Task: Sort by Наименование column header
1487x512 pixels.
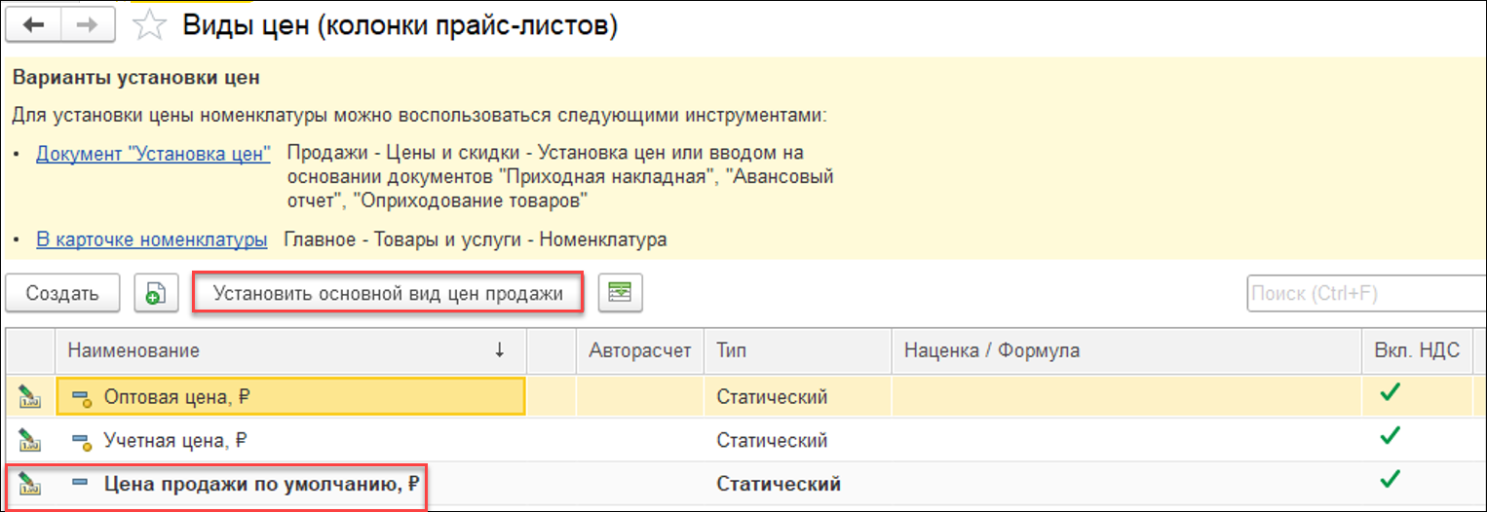Action: (290, 350)
